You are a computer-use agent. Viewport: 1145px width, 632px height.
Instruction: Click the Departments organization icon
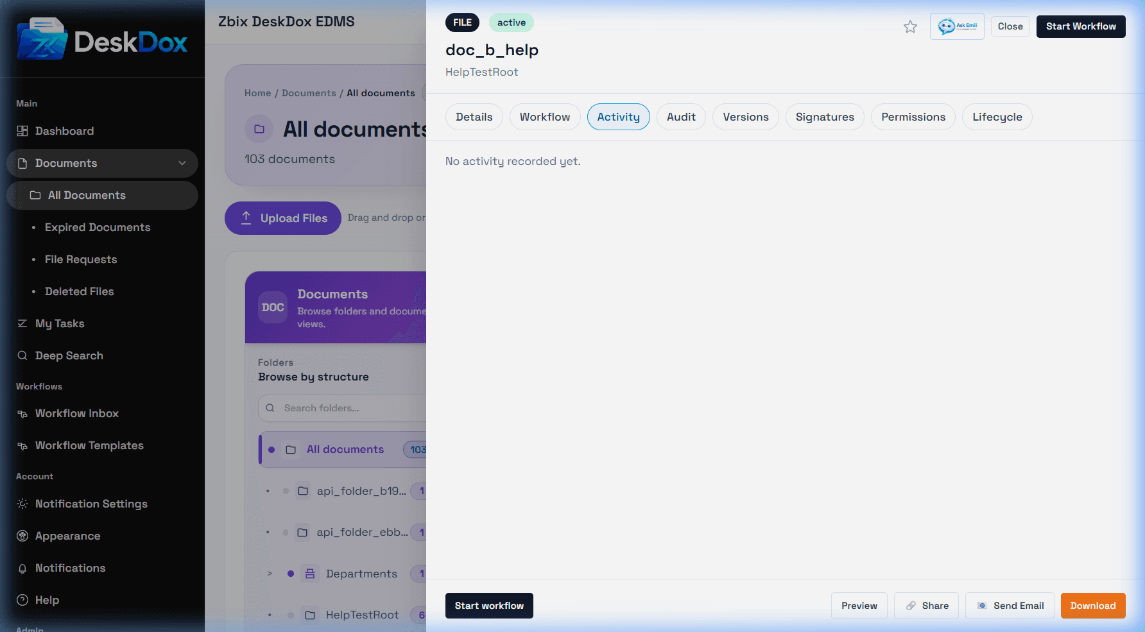310,574
